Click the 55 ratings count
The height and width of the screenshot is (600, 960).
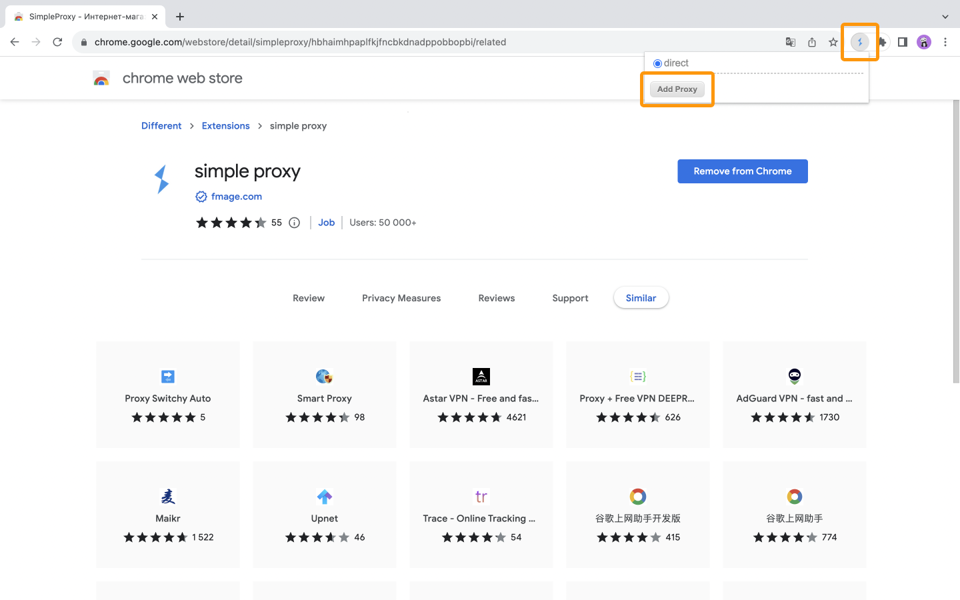point(277,223)
